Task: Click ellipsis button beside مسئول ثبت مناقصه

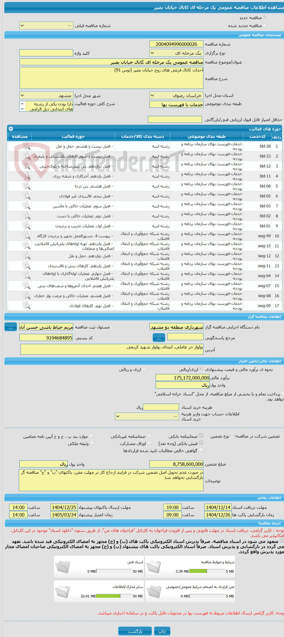Action: (x=11, y=327)
